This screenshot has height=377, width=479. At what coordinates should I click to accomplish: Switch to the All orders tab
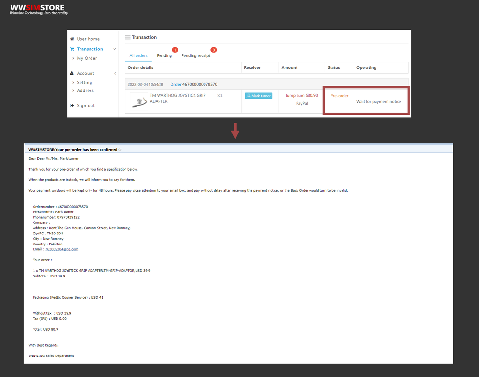(138, 56)
